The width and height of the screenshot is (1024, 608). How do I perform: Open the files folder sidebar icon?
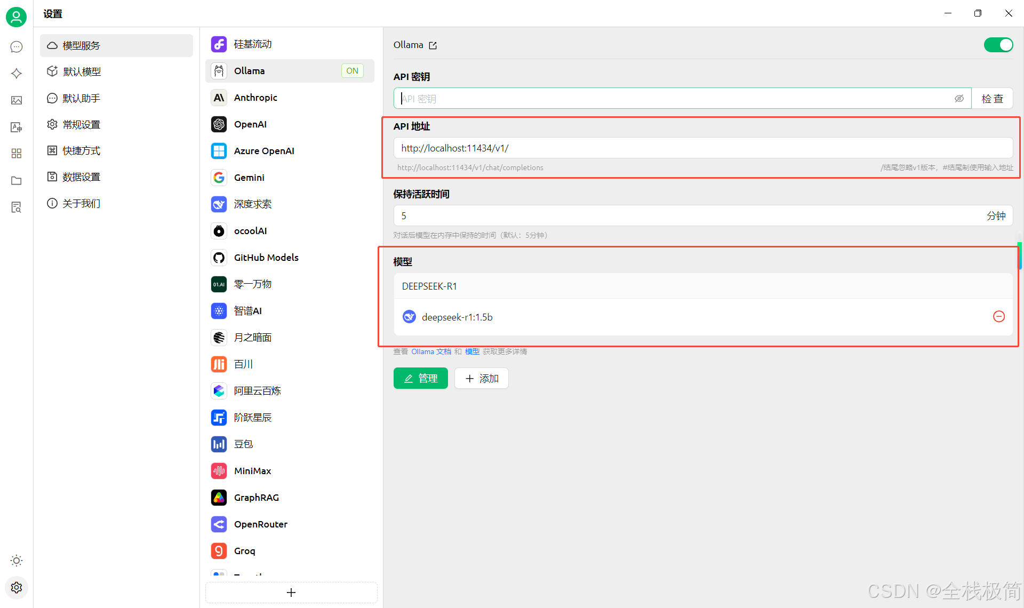[17, 181]
